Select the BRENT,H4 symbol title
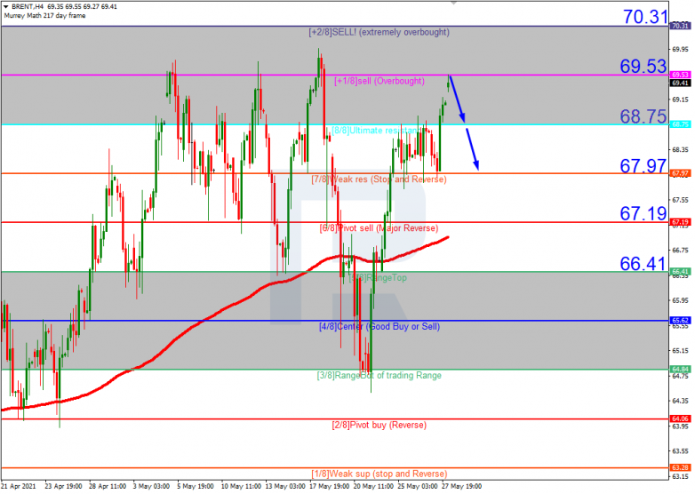This screenshot has width=695, height=494. click(27, 6)
